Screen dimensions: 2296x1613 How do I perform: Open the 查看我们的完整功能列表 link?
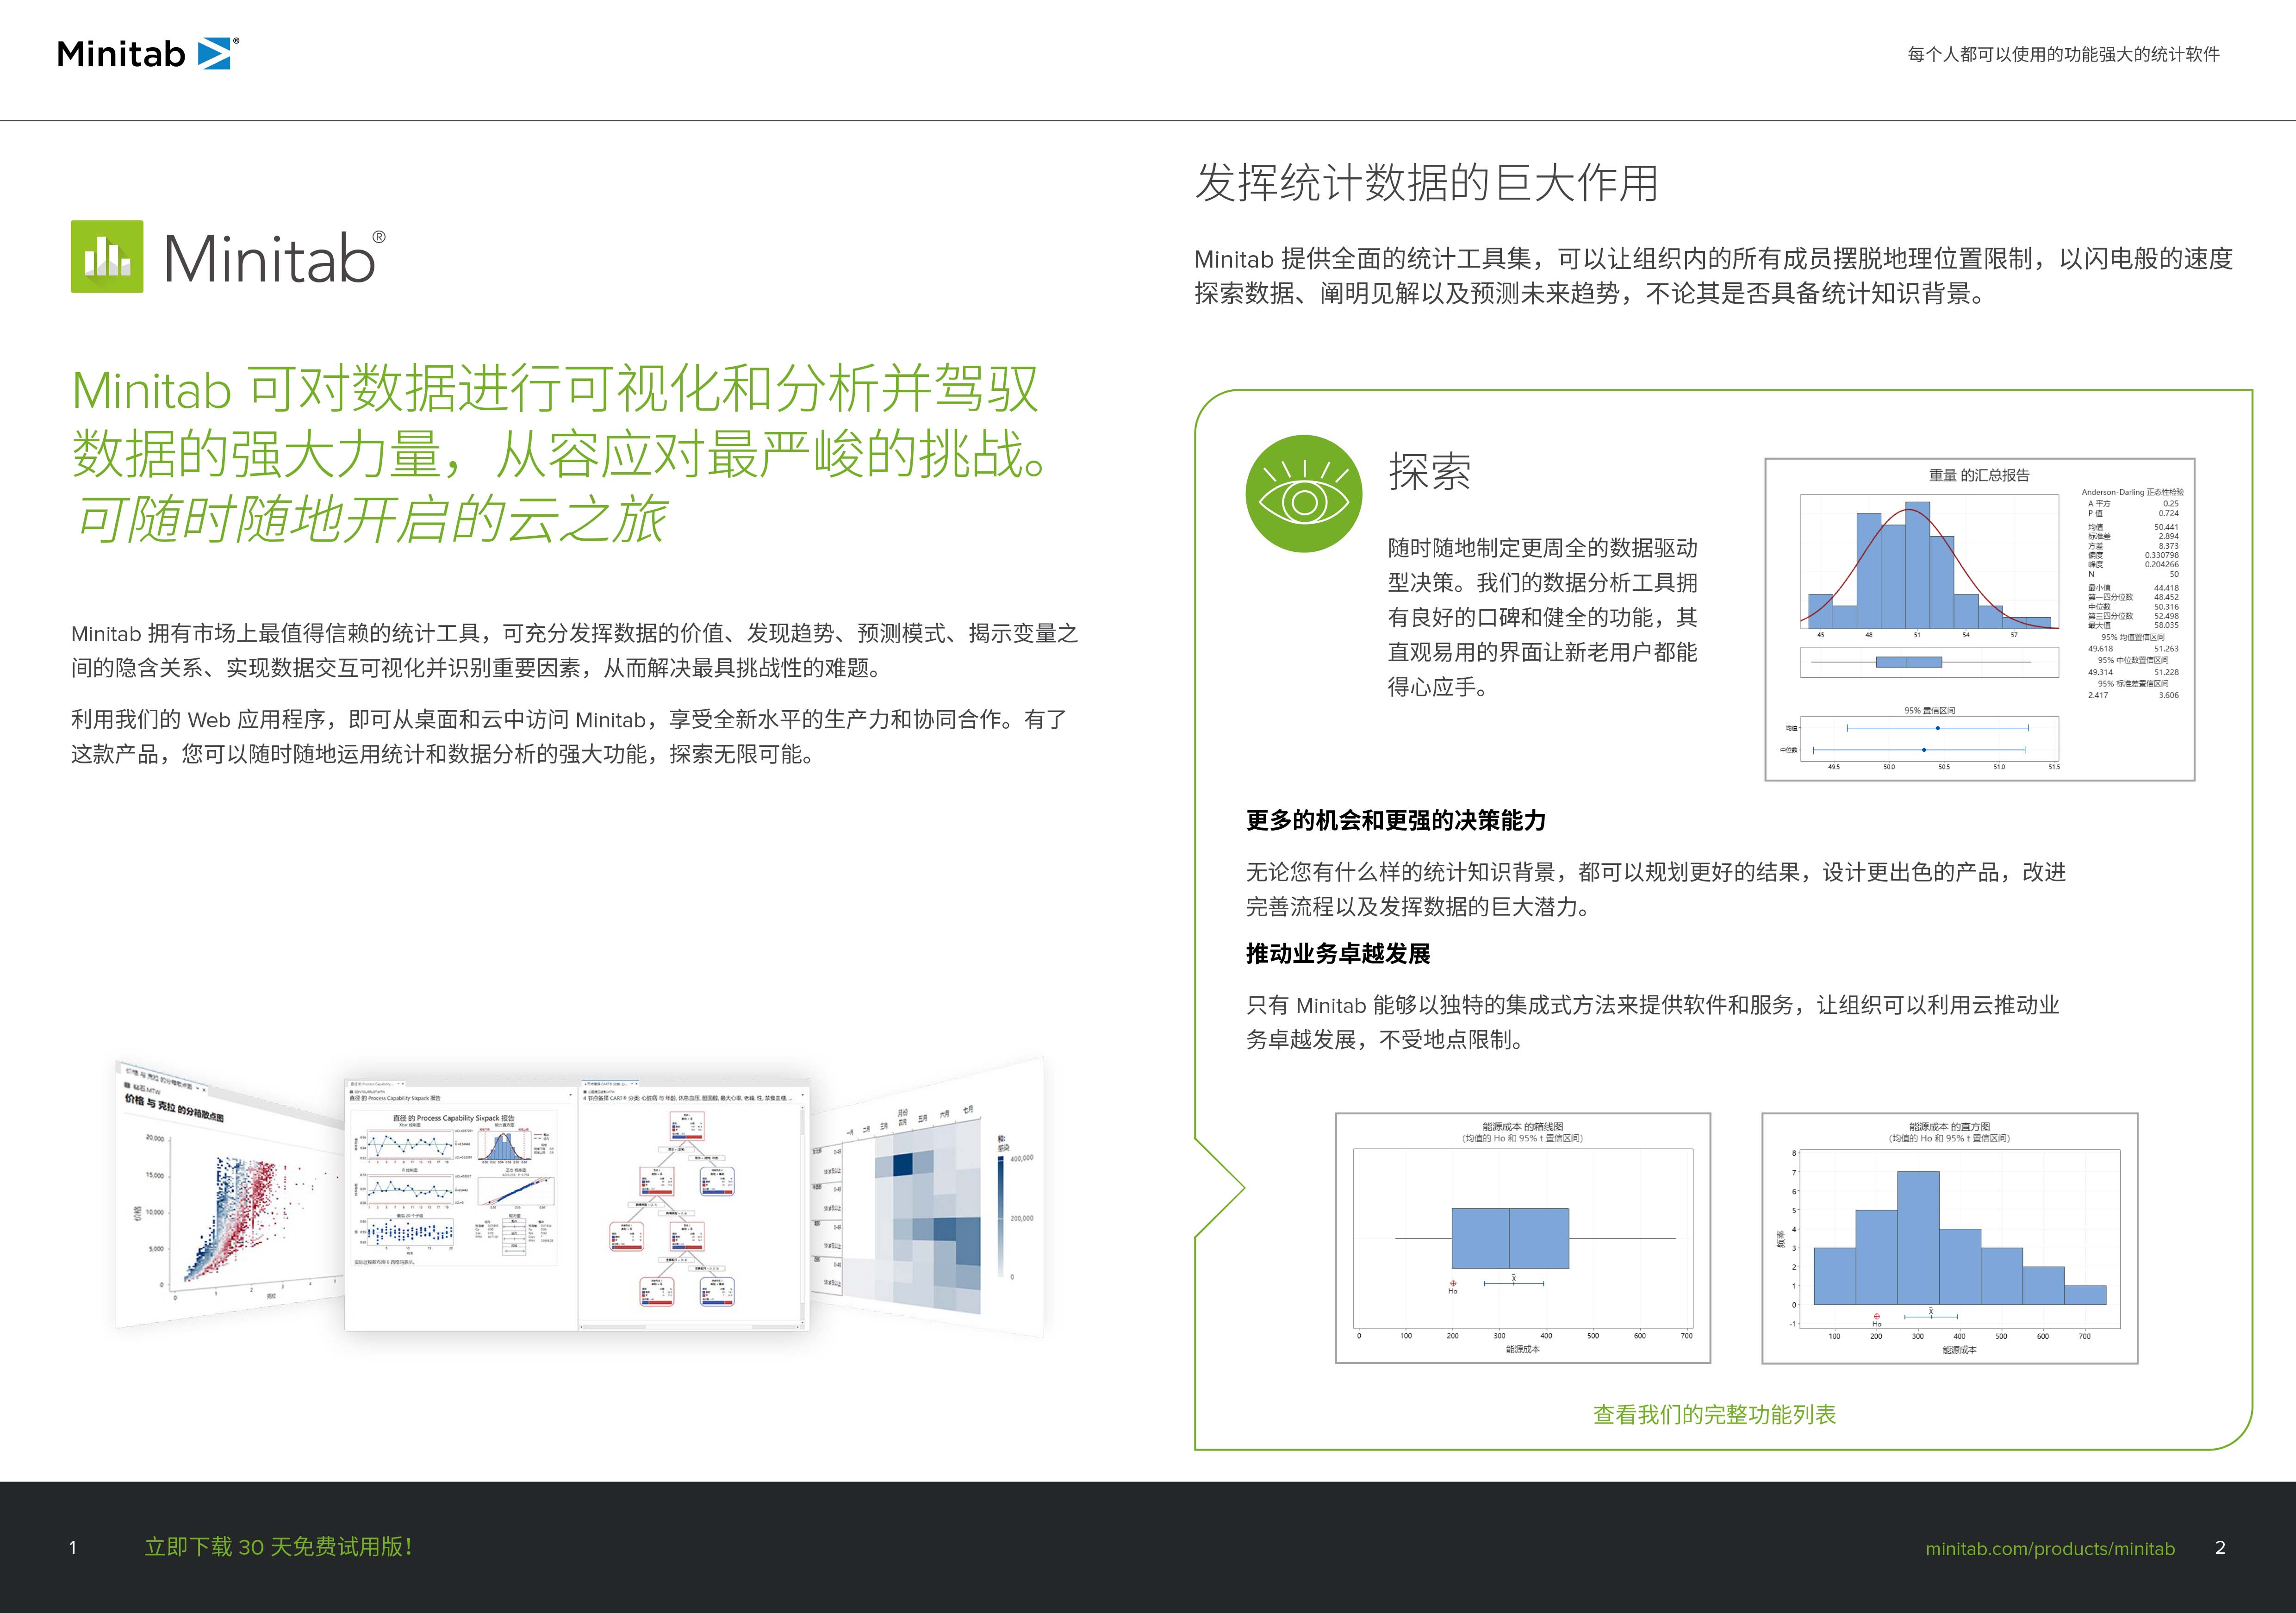1714,1414
